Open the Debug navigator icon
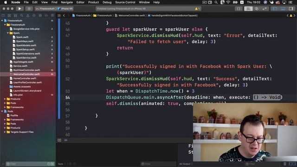Image resolution: width=297 pixels, height=167 pixels. pos(40,15)
